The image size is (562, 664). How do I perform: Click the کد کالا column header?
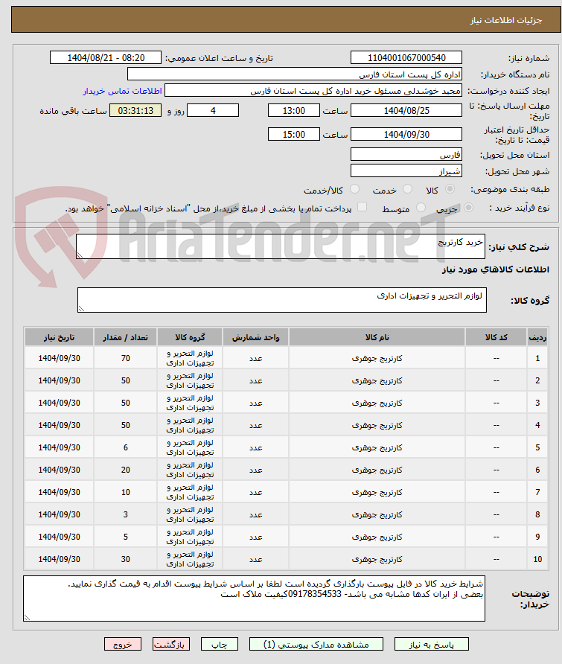click(496, 337)
